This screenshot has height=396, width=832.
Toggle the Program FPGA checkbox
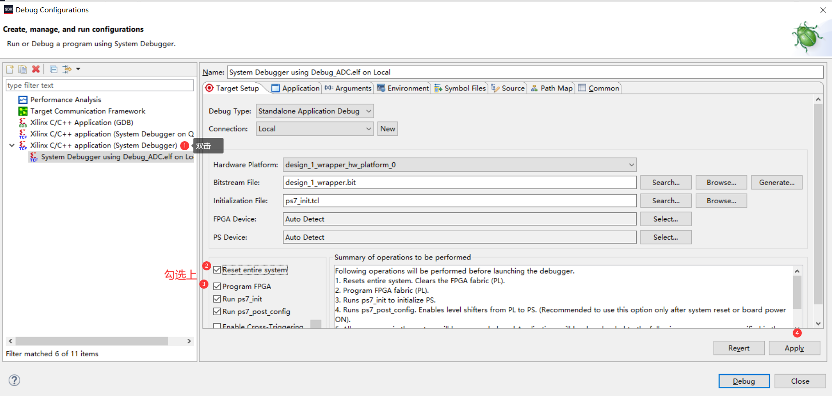click(x=217, y=286)
